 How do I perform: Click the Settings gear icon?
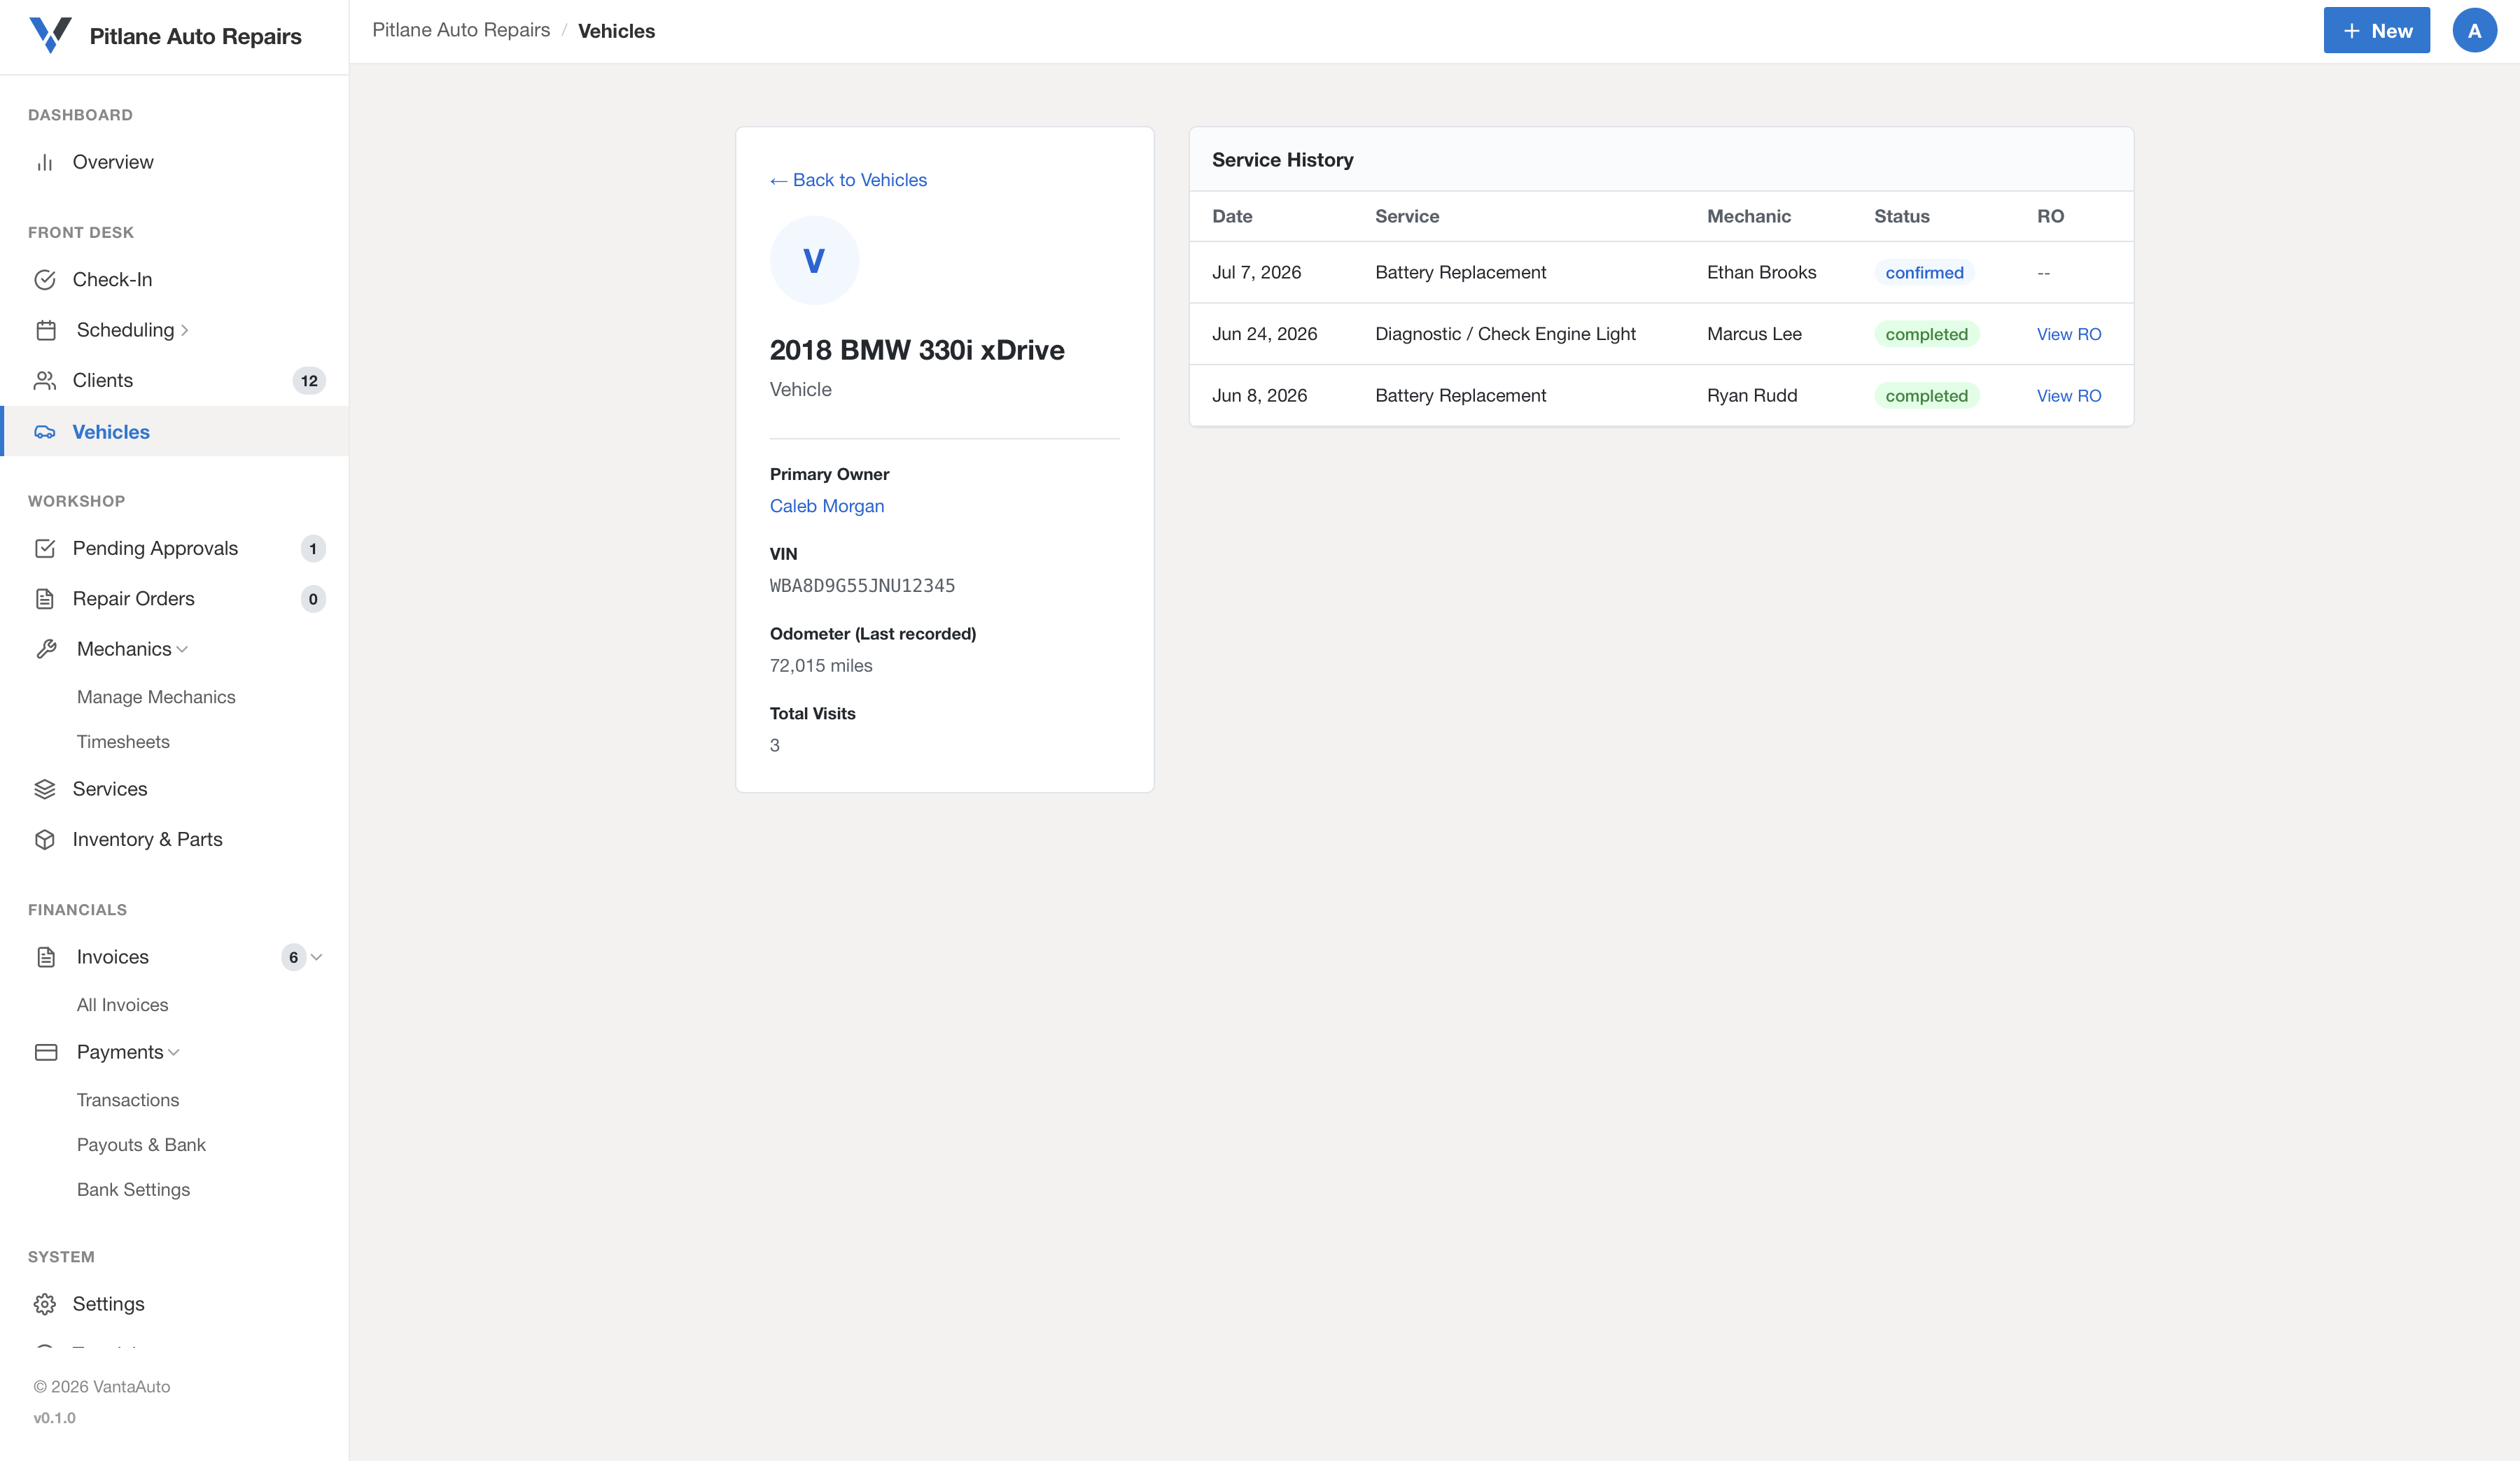tap(45, 1304)
